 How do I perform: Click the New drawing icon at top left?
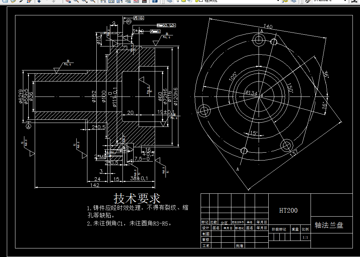pyautogui.click(x=5, y=2)
